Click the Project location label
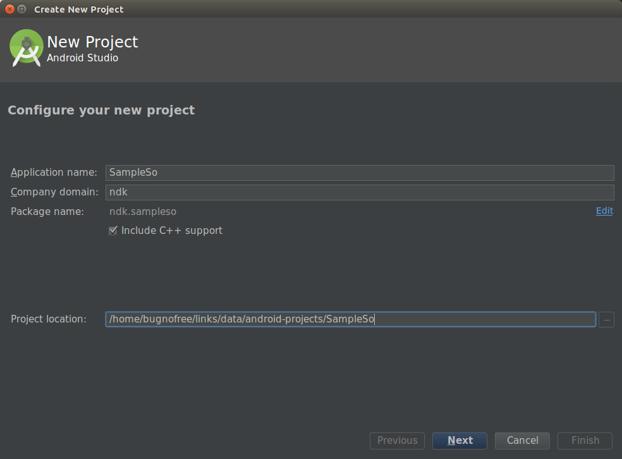The image size is (622, 459). coord(49,319)
